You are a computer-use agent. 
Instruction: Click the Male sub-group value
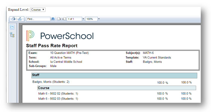[x=53, y=66]
